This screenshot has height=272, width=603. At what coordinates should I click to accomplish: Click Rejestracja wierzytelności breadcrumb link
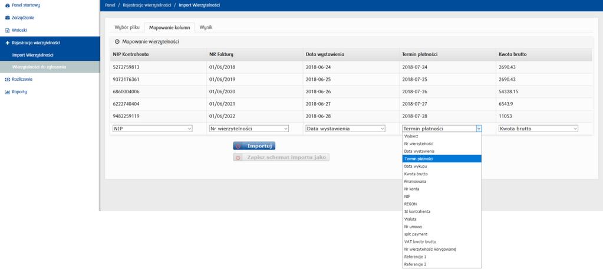(x=147, y=5)
